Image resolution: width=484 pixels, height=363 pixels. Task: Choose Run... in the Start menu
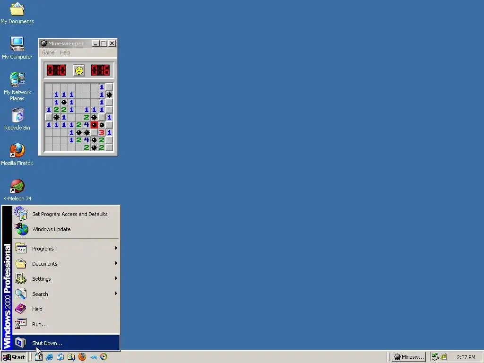point(66,324)
